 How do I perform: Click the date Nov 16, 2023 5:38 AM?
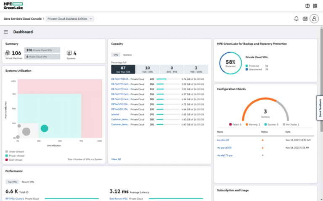click(297, 148)
